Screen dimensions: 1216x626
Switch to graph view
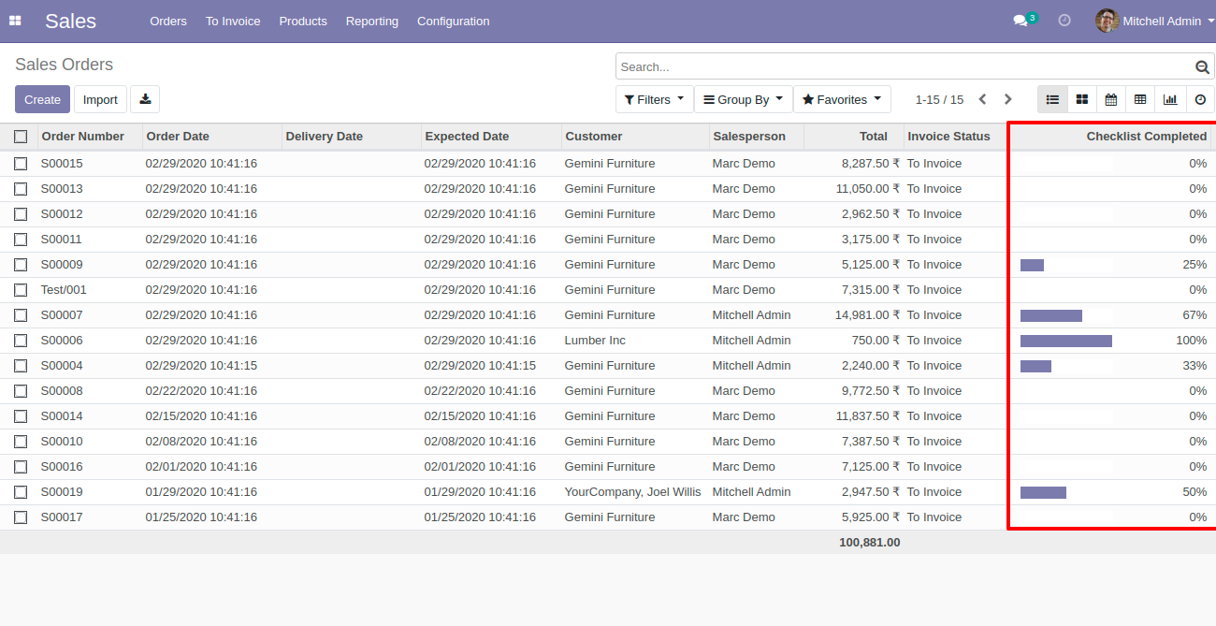(x=1170, y=99)
